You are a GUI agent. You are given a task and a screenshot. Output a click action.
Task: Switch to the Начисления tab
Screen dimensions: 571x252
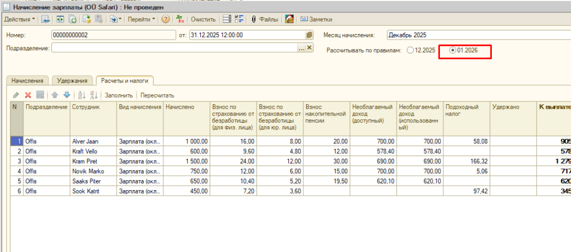pyautogui.click(x=28, y=81)
